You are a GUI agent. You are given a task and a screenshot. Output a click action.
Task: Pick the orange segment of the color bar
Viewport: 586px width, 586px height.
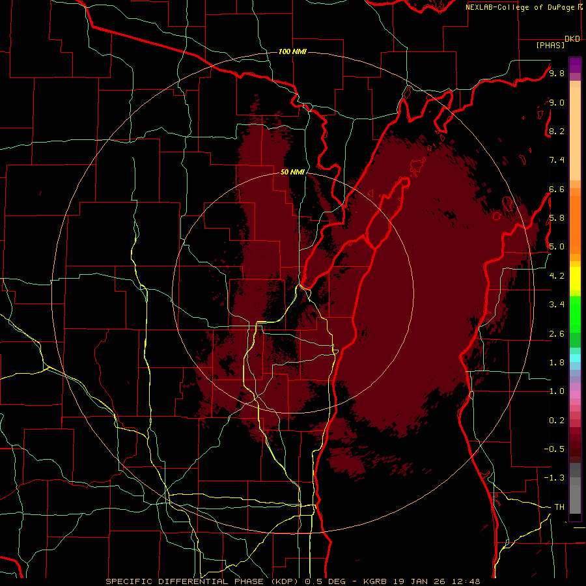point(575,225)
